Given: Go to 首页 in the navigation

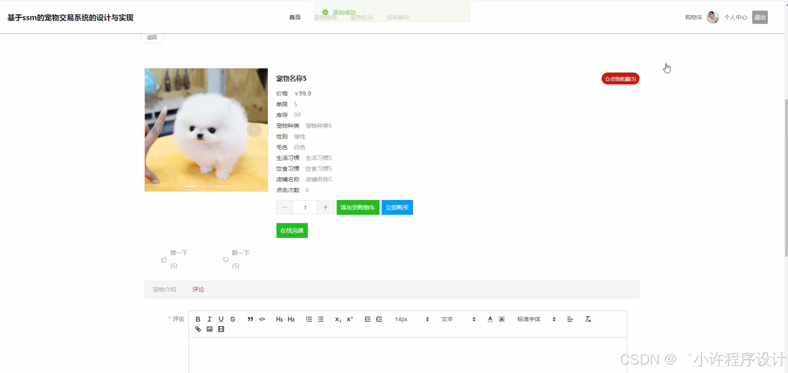Looking at the screenshot, I should pos(295,17).
